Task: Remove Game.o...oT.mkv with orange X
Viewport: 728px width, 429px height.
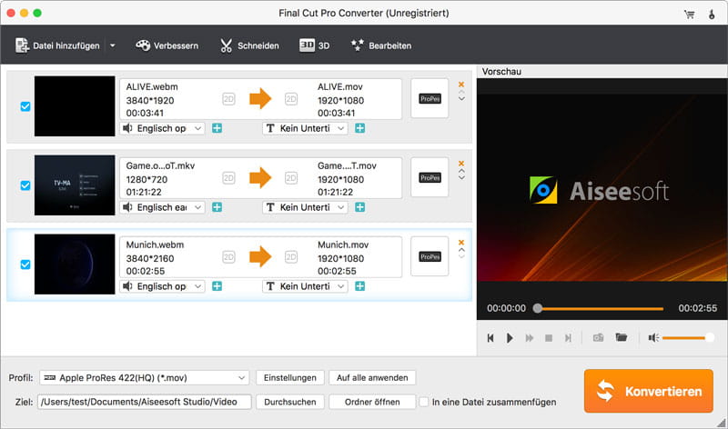Action: click(461, 164)
